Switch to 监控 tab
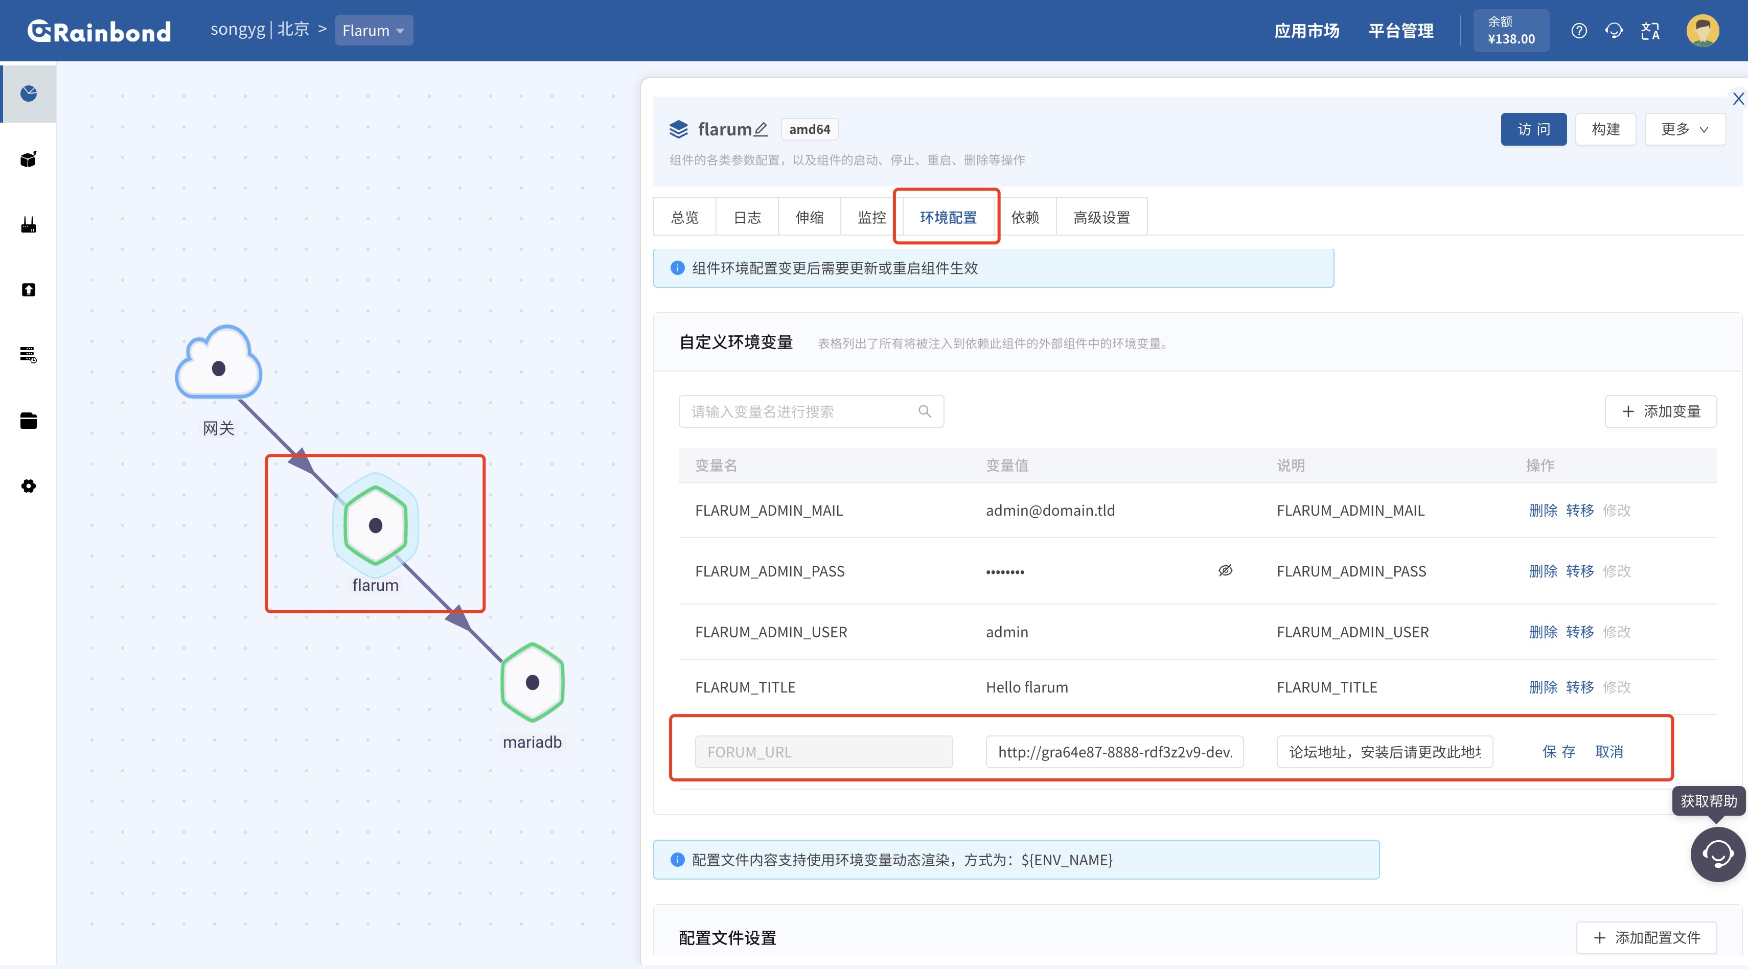The image size is (1748, 969). (872, 217)
